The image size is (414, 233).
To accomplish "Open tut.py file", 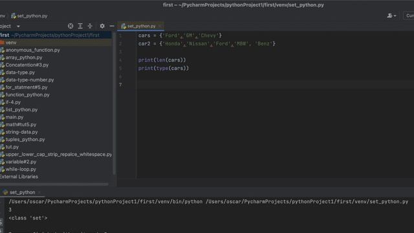I will (12, 147).
